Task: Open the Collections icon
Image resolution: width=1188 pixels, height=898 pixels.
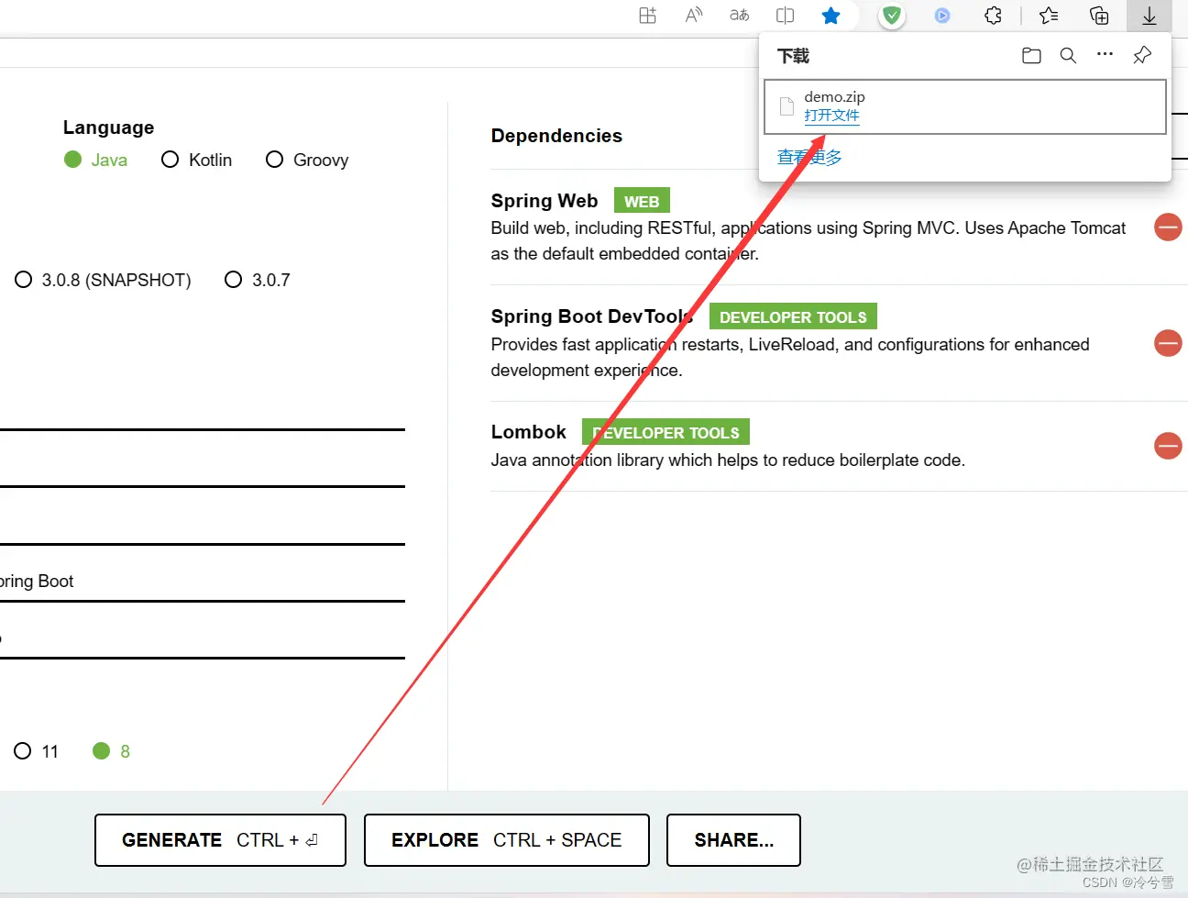Action: (1099, 16)
